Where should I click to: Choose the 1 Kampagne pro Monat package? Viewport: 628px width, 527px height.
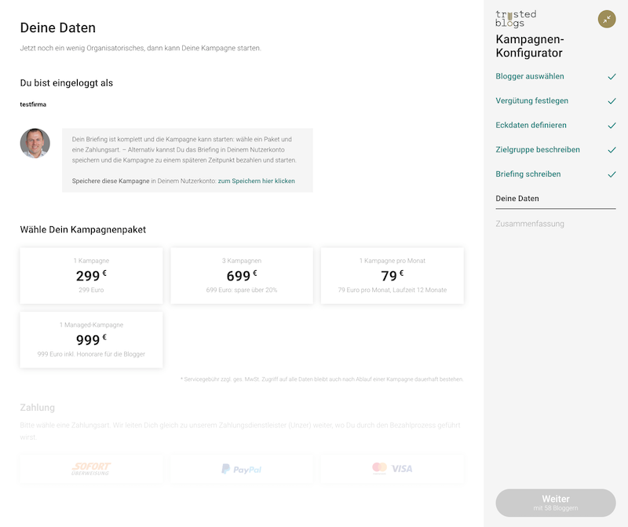[392, 276]
